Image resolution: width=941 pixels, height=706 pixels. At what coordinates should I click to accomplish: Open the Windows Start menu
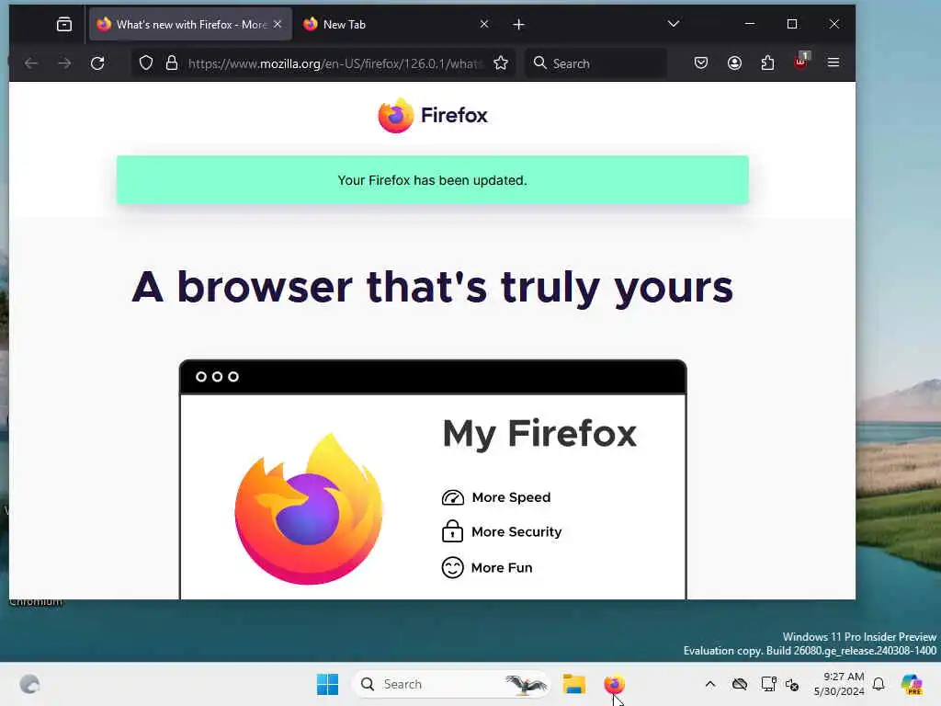(328, 684)
